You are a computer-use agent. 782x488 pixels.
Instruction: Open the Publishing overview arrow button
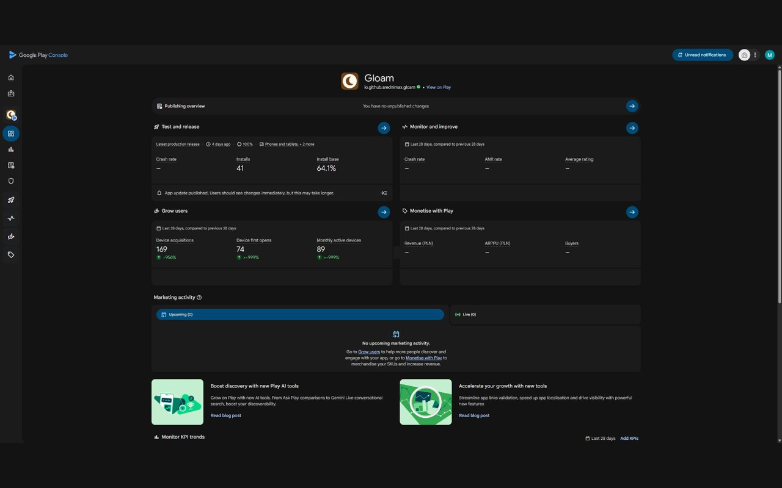pos(632,106)
